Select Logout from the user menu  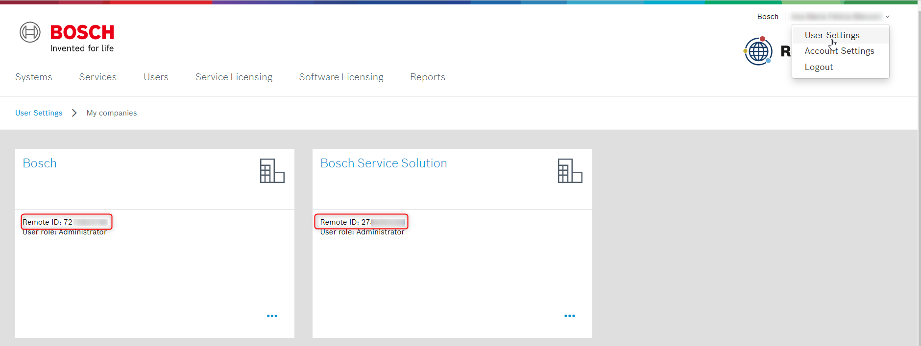coord(819,67)
